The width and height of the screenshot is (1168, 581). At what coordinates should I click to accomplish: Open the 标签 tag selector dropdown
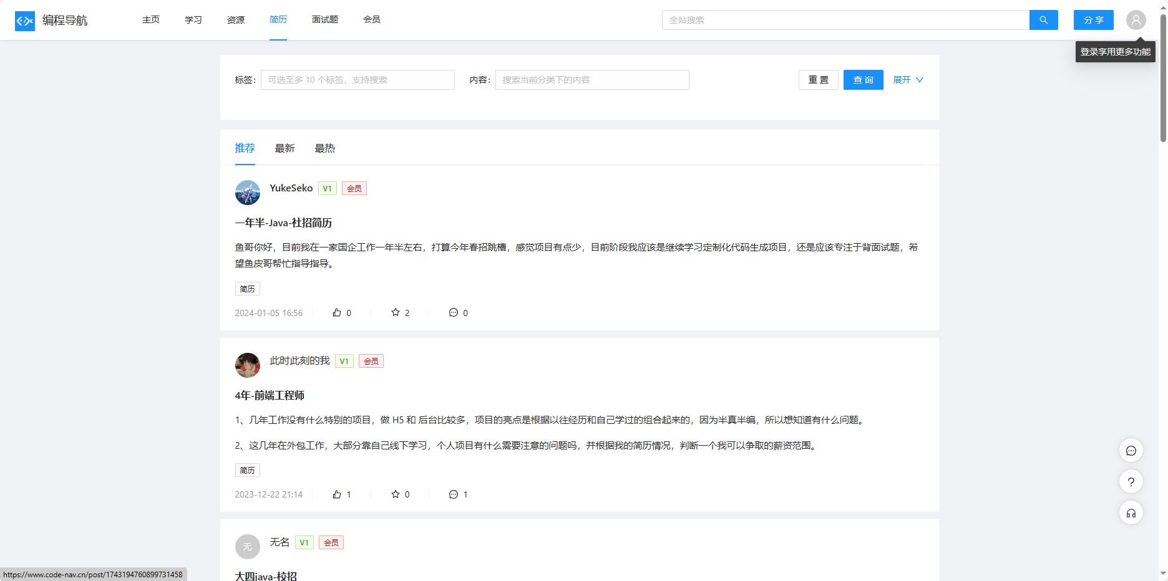(x=358, y=80)
